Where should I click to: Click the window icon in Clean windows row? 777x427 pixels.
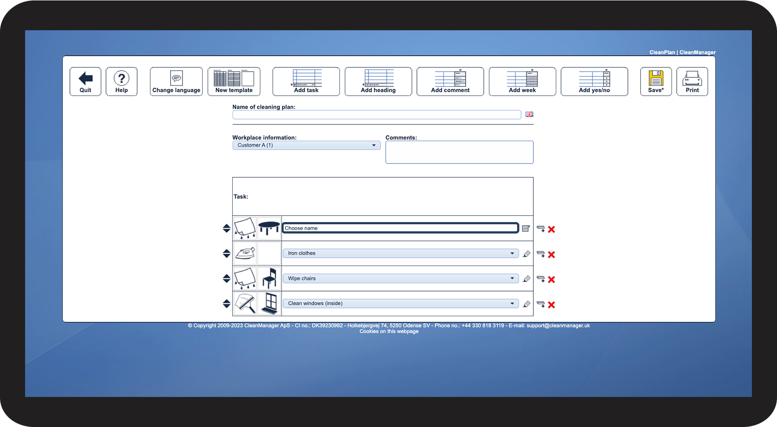tap(269, 303)
